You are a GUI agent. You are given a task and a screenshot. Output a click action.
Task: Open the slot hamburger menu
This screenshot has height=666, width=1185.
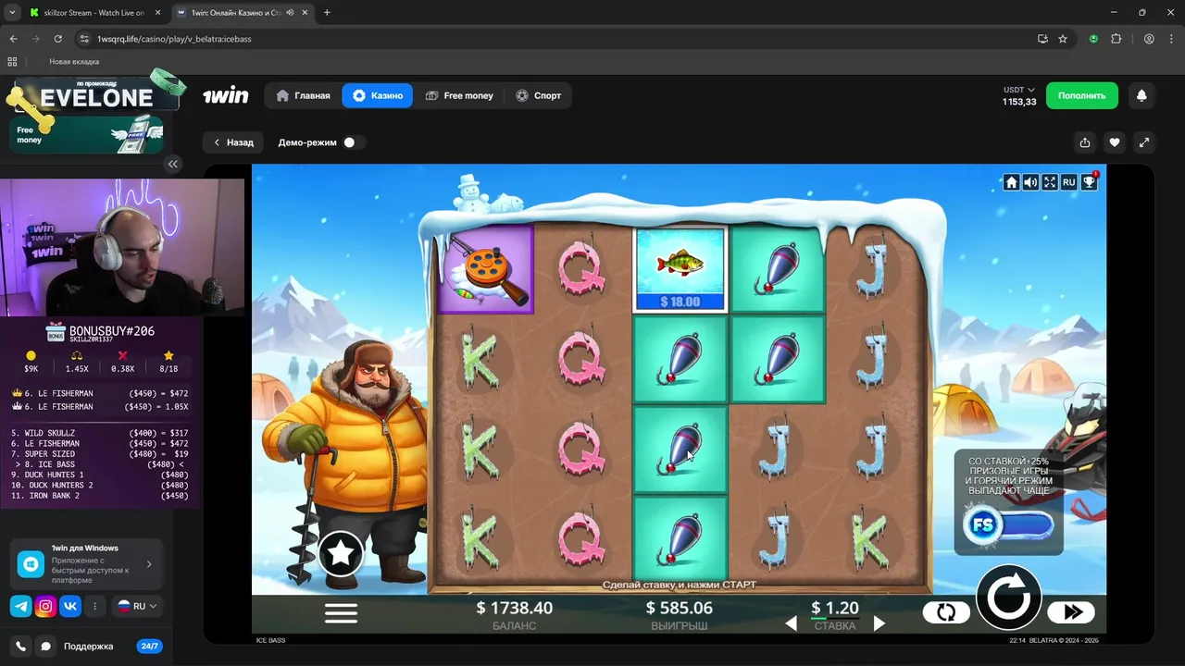[341, 612]
